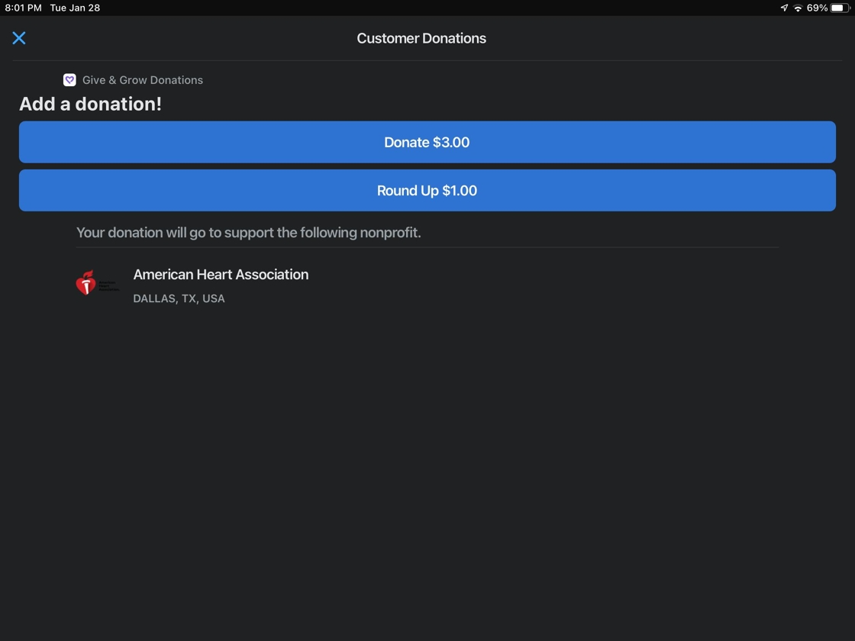Tap the Wi-Fi icon in status bar

pyautogui.click(x=798, y=8)
